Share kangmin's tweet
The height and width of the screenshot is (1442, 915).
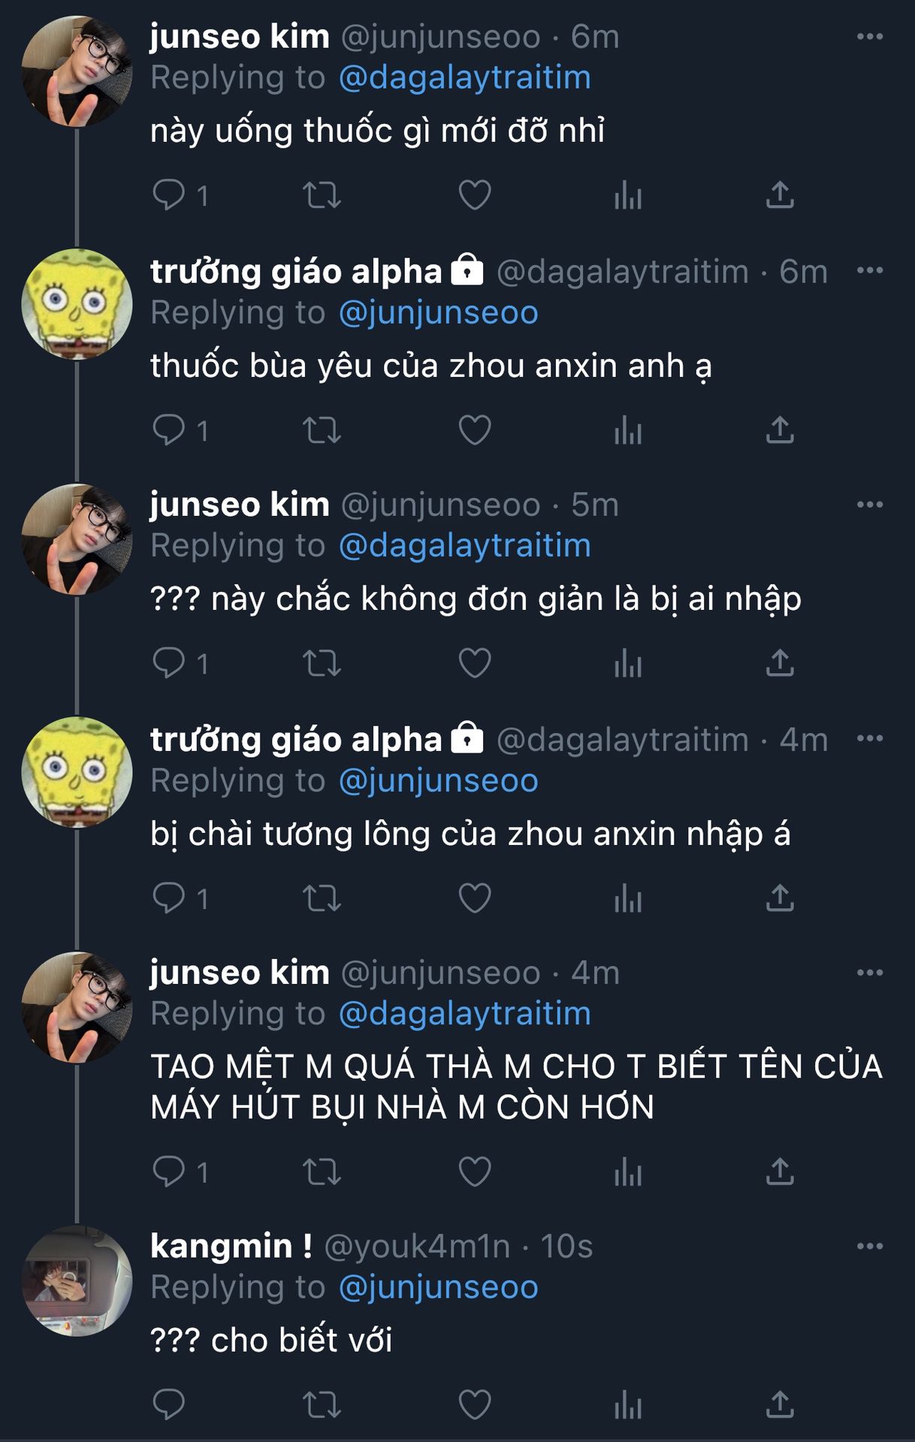click(780, 1404)
